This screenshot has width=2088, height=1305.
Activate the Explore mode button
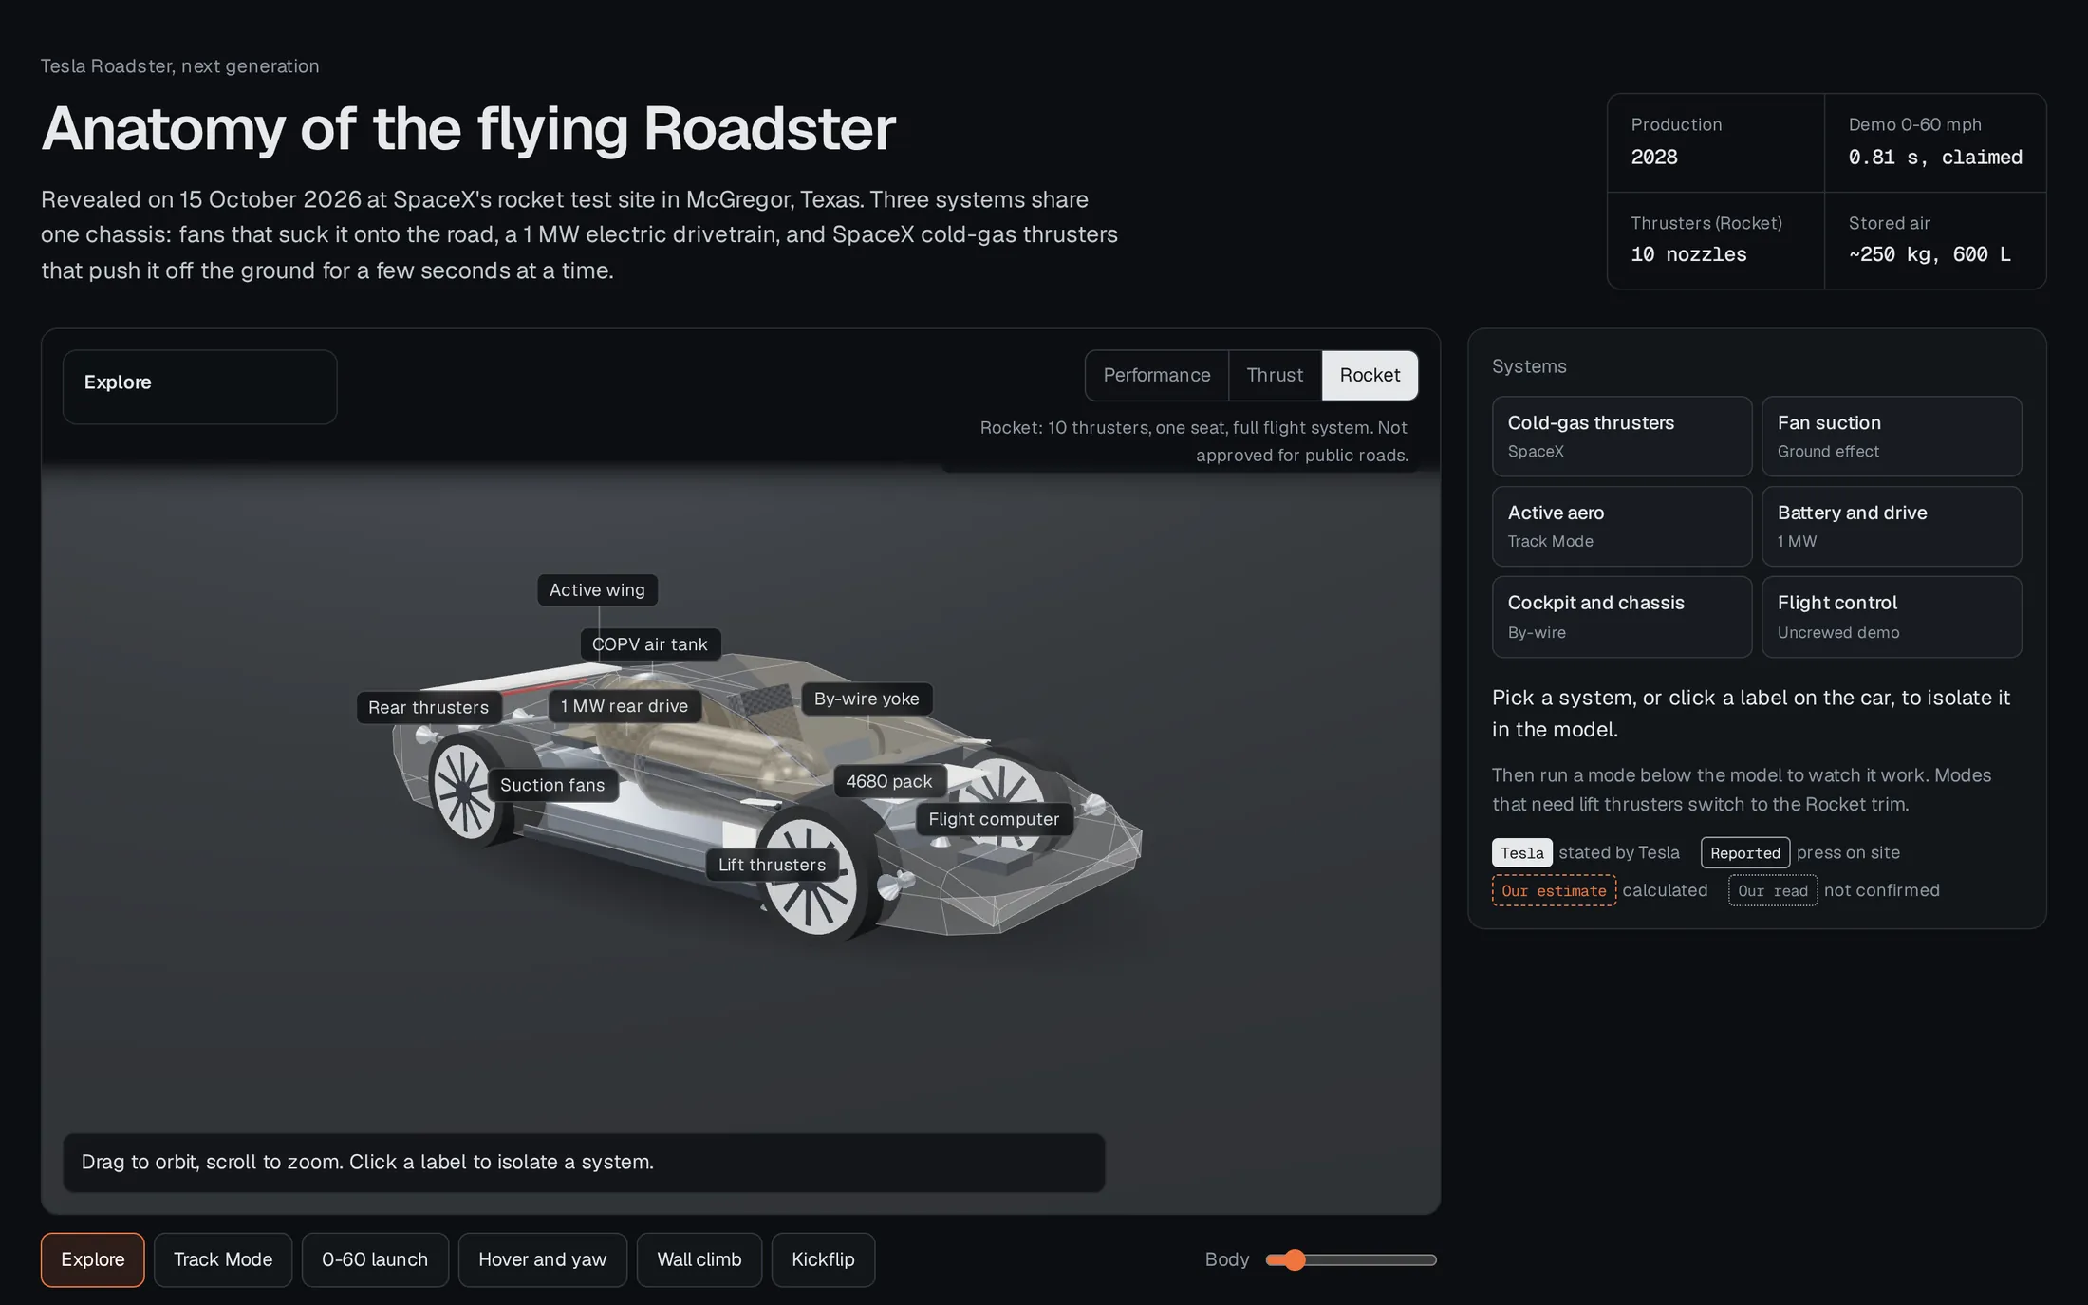coord(93,1260)
